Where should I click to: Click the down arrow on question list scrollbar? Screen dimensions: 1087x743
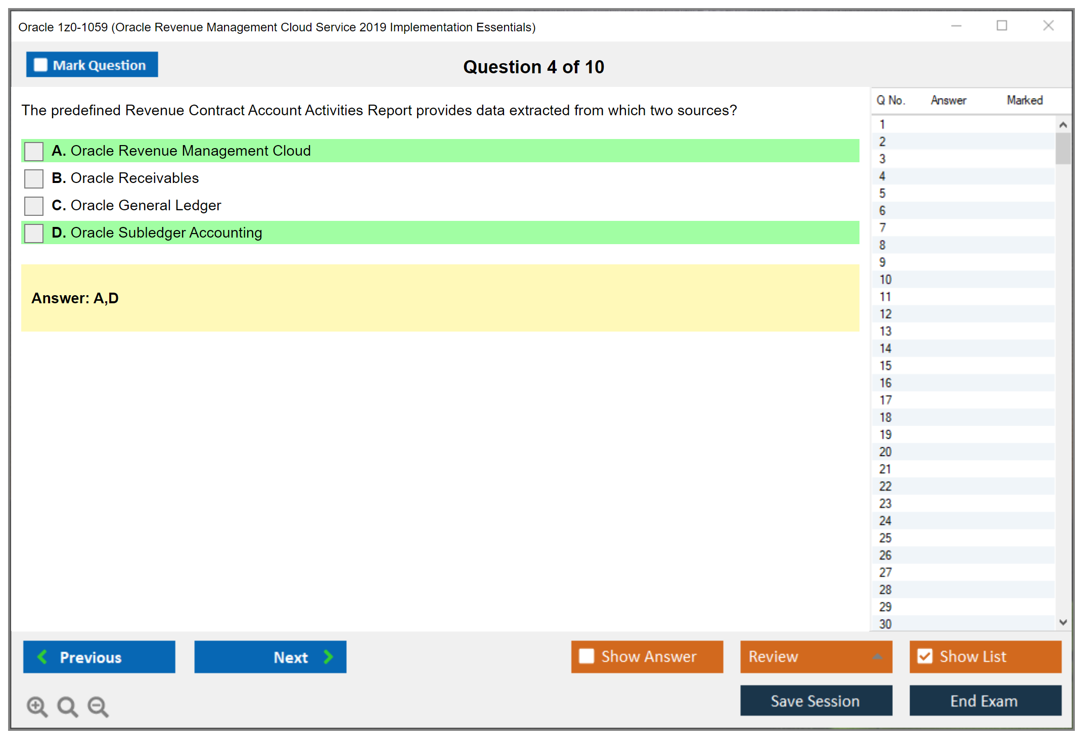(x=1063, y=623)
